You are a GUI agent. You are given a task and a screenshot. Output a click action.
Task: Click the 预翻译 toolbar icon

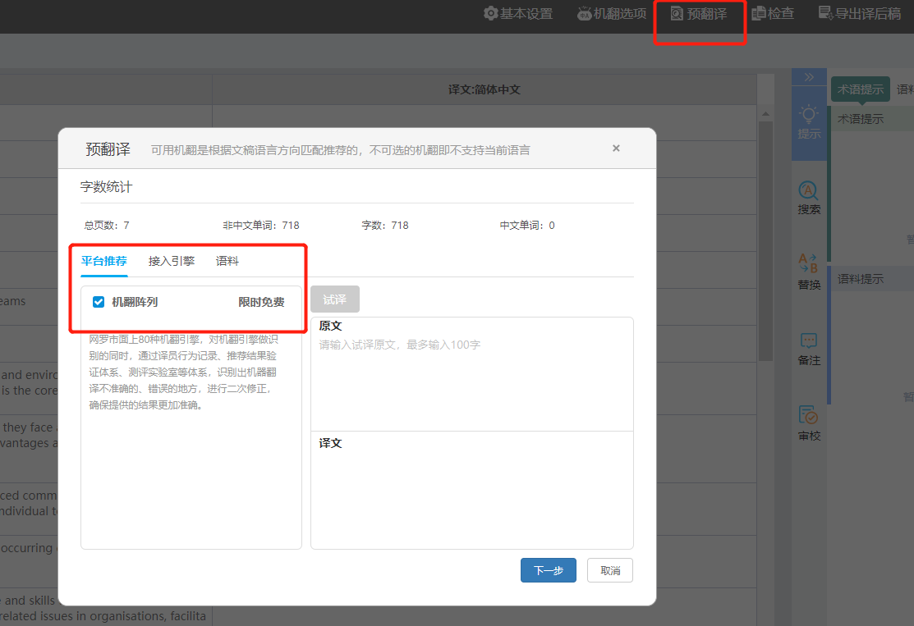[676, 13]
